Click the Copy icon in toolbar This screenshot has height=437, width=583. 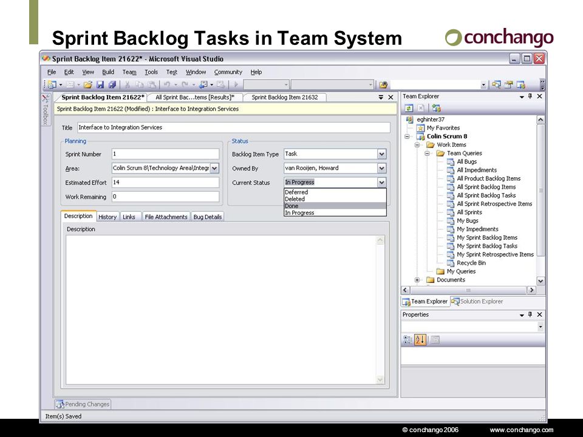[140, 85]
